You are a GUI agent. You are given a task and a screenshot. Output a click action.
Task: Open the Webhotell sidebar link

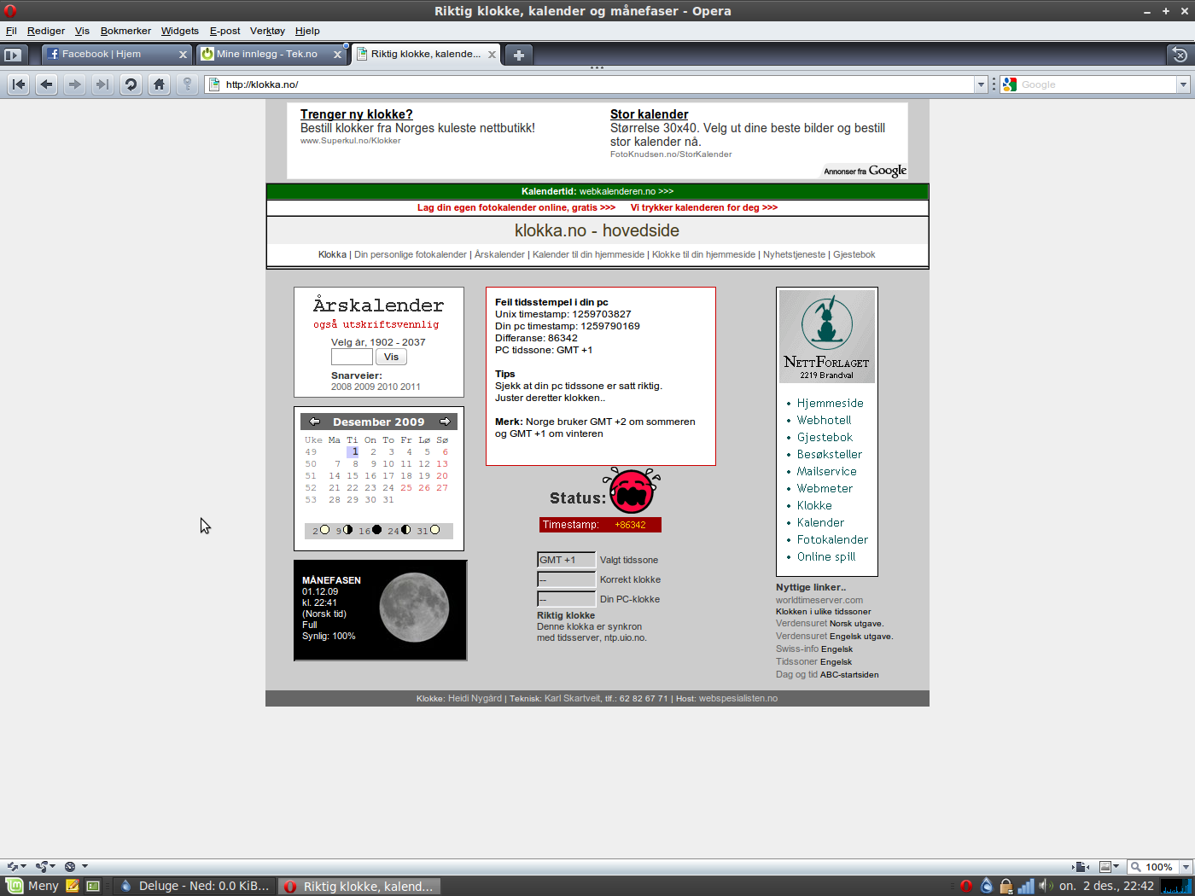(x=824, y=420)
